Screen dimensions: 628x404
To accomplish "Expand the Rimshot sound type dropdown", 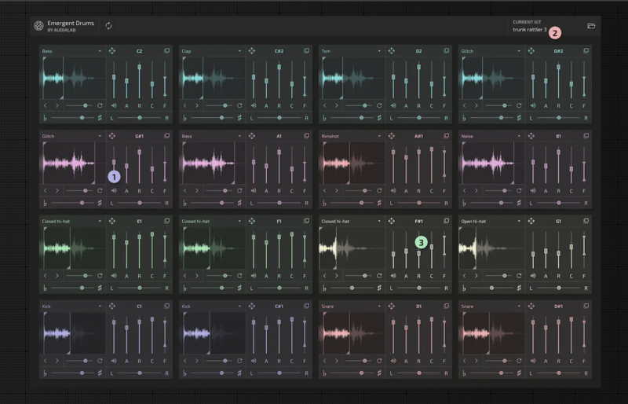I will click(x=379, y=136).
